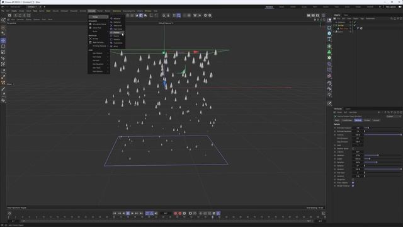403x227 pixels.
Task: Open the Default Camera dropdown in viewport
Action: tap(166, 23)
